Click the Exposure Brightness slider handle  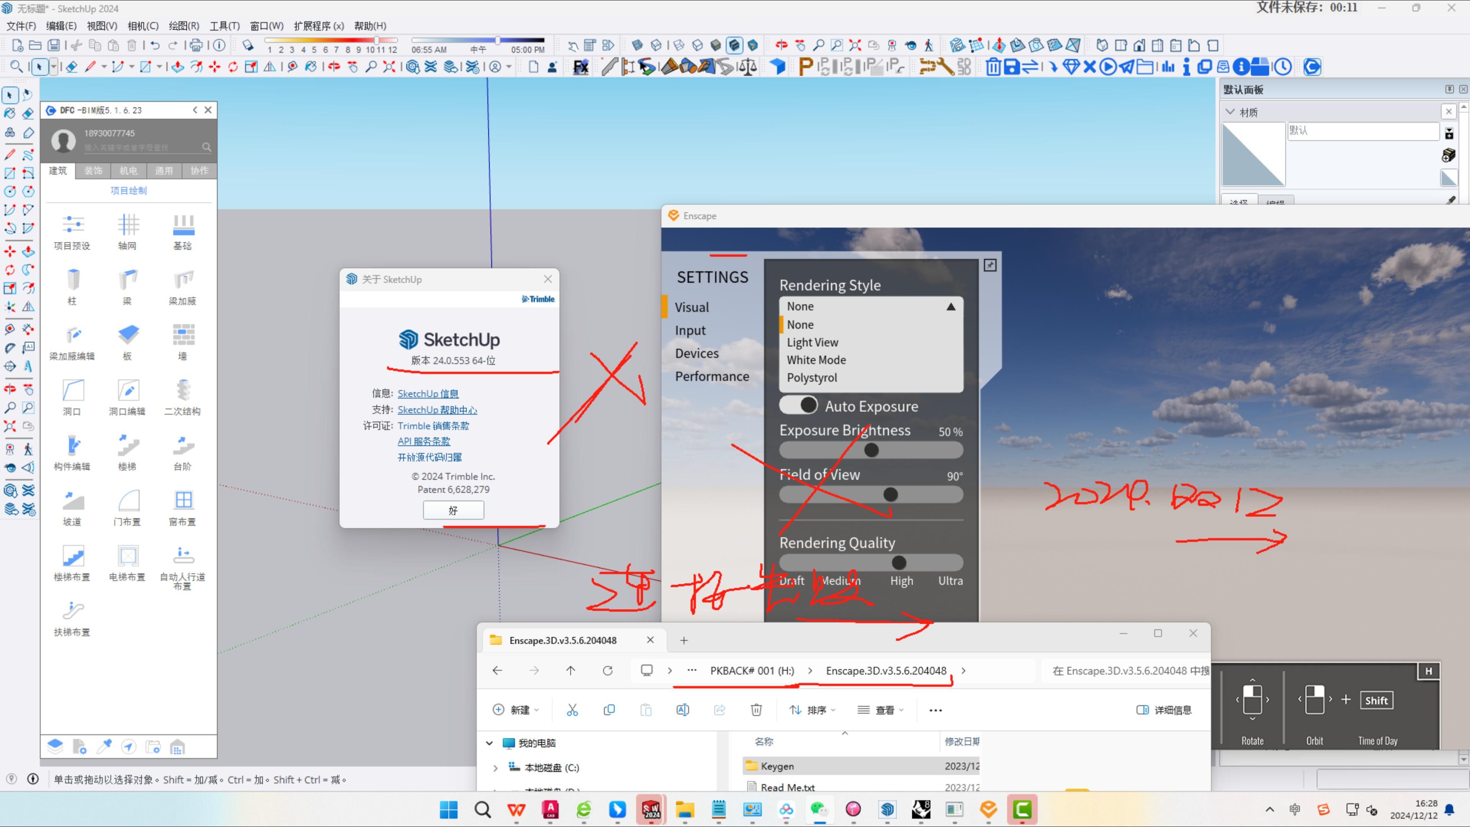(871, 450)
